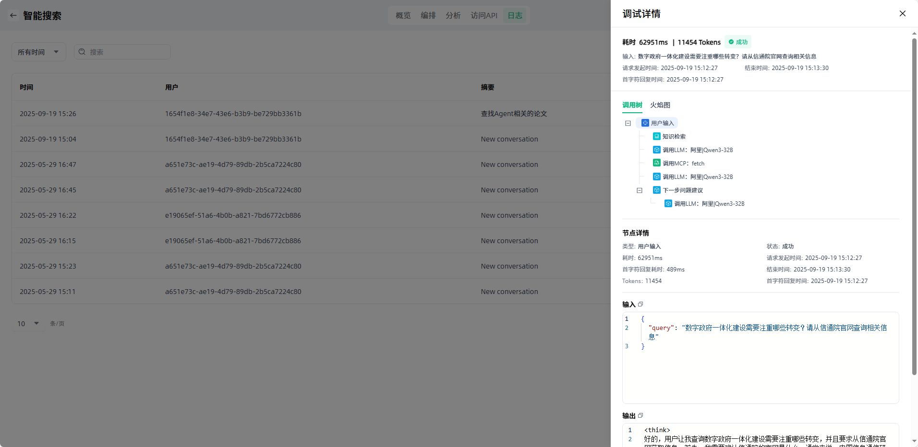Viewport: 918px width, 447px height.
Task: Switch to the 火焰图 tab
Action: click(660, 105)
